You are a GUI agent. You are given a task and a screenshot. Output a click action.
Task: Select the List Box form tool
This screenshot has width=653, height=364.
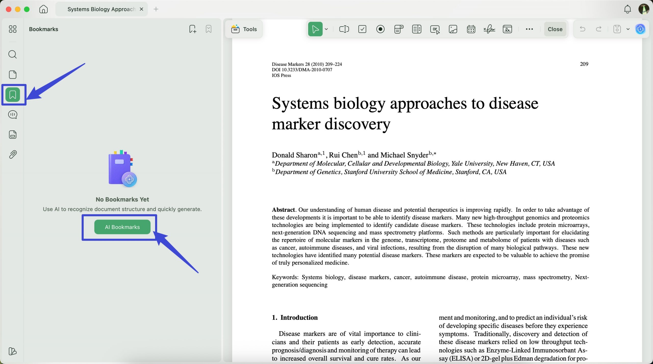click(417, 29)
